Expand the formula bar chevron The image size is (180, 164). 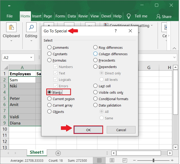174,57
